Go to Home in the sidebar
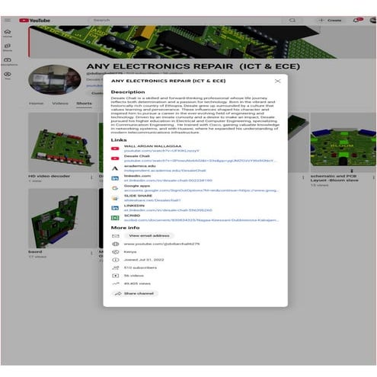 click(8, 33)
